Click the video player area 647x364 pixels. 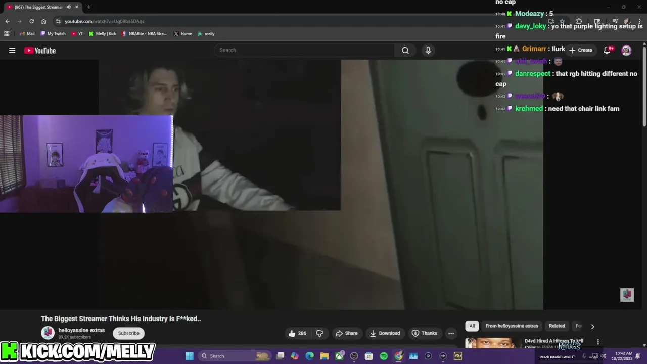pos(322,185)
